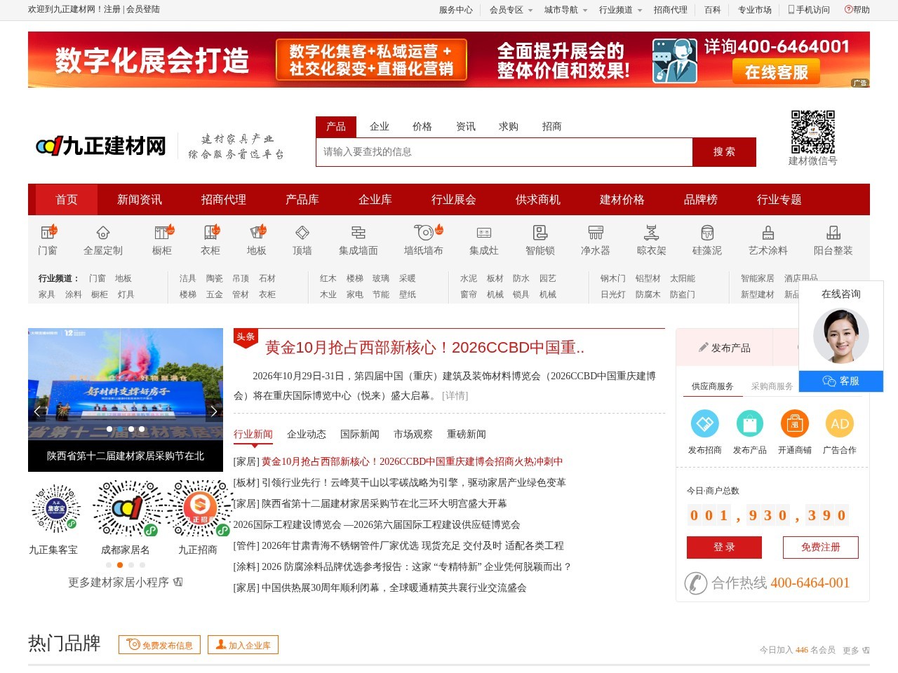Switch to 企业动态 news tab
Screen dimensions: 898x673
click(x=307, y=434)
